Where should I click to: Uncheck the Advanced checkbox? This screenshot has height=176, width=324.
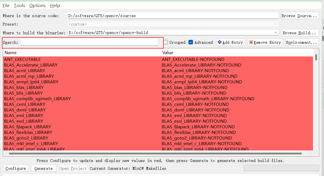pyautogui.click(x=191, y=42)
